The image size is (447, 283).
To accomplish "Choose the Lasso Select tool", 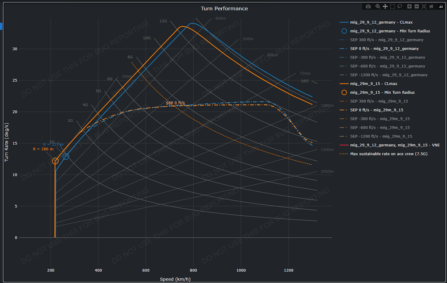I will (x=399, y=7).
